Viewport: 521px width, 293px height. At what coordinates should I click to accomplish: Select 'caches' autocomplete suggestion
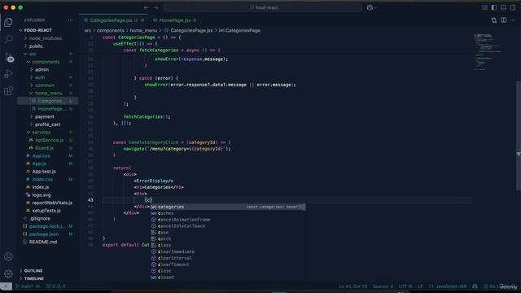(x=228, y=213)
